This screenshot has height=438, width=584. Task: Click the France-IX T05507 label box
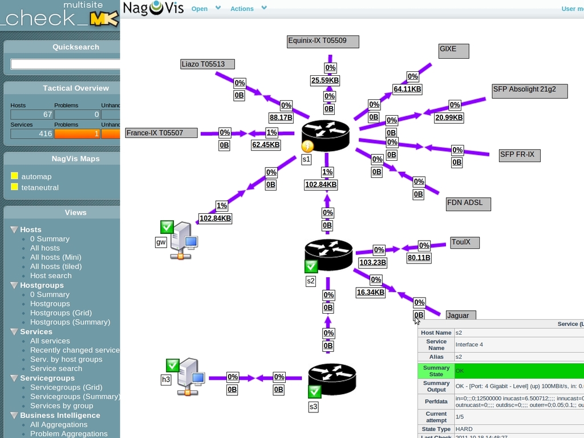pyautogui.click(x=161, y=133)
